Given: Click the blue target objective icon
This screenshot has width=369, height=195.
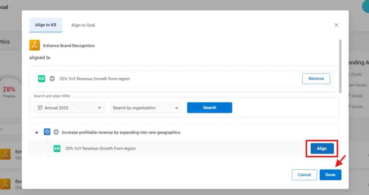Looking at the screenshot, I should [47, 132].
